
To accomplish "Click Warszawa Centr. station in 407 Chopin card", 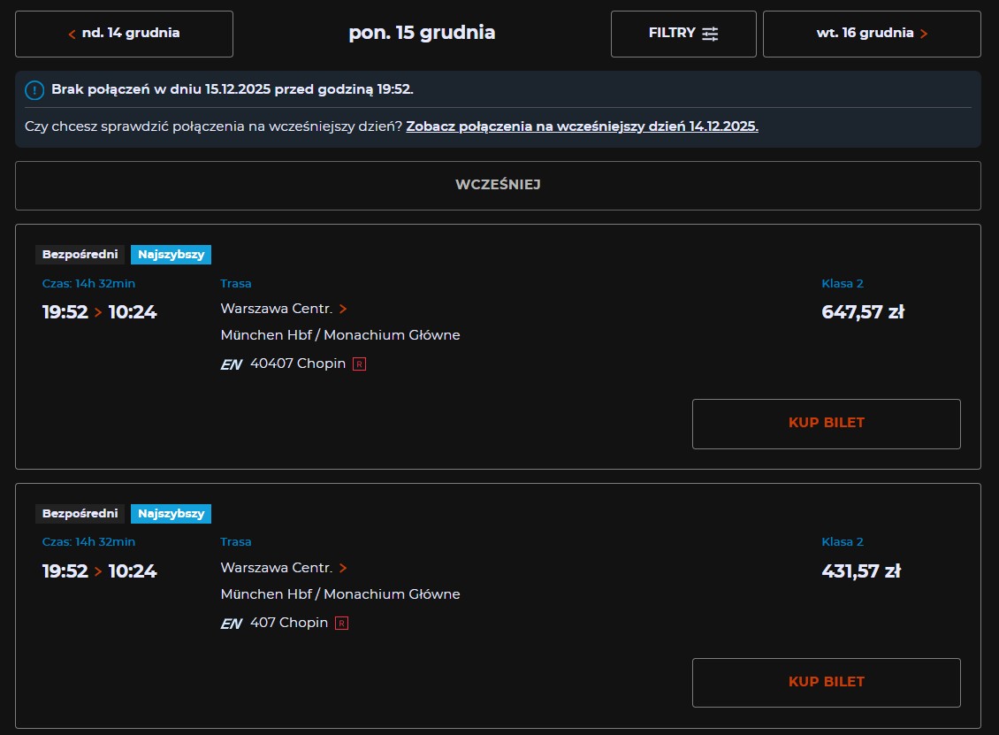I will tap(277, 568).
